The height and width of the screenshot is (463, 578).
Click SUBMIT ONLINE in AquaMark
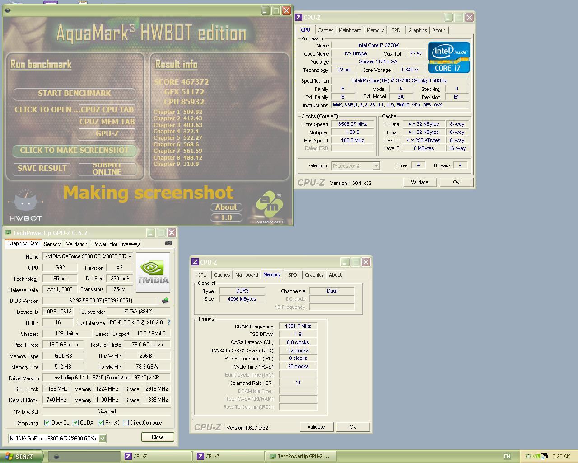click(x=107, y=168)
